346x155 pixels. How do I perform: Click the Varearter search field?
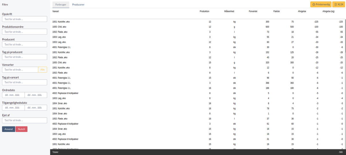tap(20, 69)
